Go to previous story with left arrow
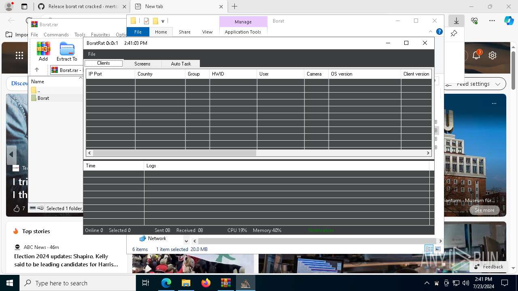518x291 pixels. click(x=11, y=154)
